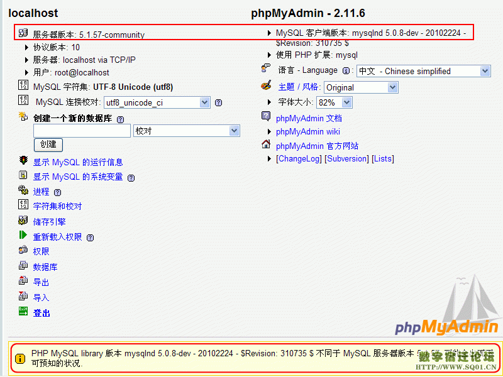
Task: Click the green reload privileges icon
Action: coord(23,235)
